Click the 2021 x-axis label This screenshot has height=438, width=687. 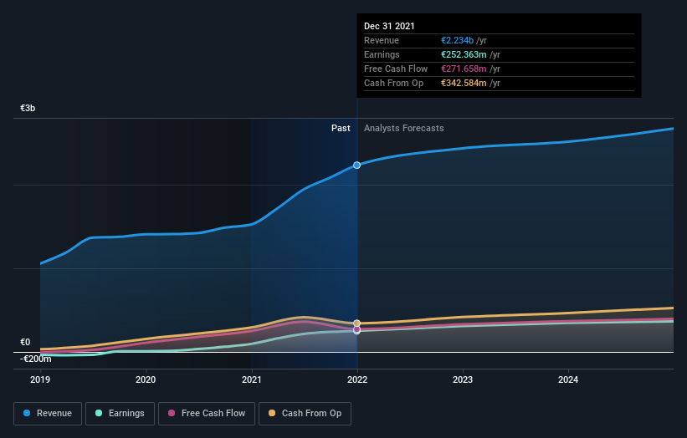[x=252, y=379]
